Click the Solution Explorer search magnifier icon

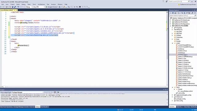[195, 16]
